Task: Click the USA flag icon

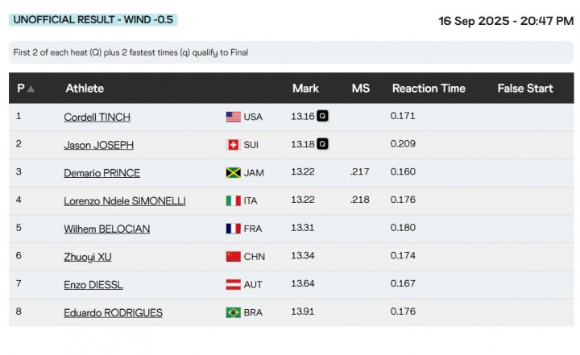Action: [233, 117]
